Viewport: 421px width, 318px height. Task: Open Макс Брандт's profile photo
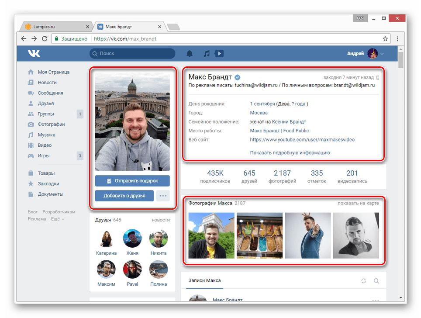(x=132, y=121)
